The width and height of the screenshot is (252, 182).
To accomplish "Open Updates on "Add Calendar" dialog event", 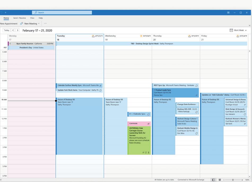I will [x=224, y=95].
